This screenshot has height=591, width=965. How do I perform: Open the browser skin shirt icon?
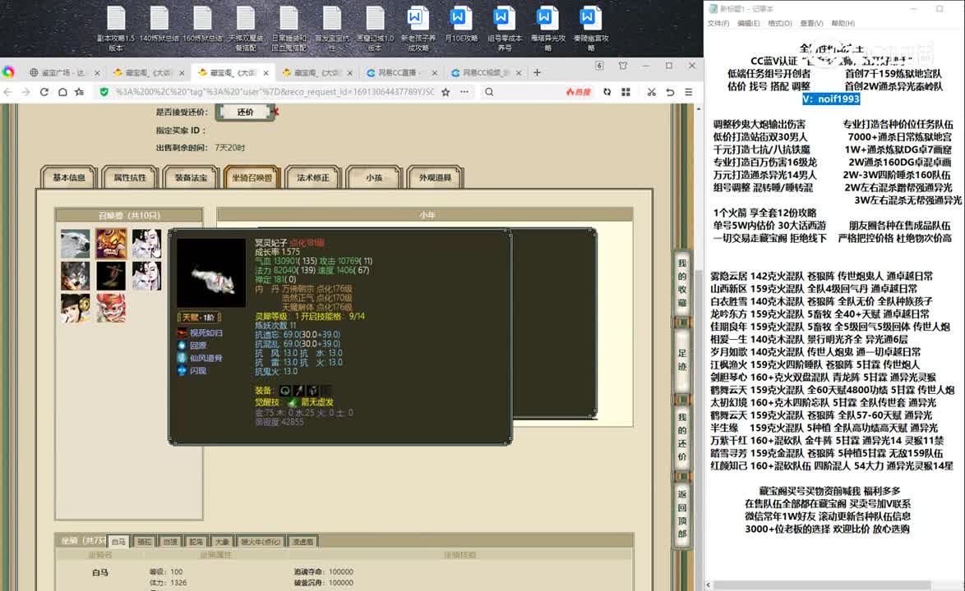(x=623, y=66)
